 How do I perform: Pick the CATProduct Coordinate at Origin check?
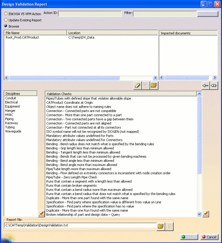coord(69,103)
